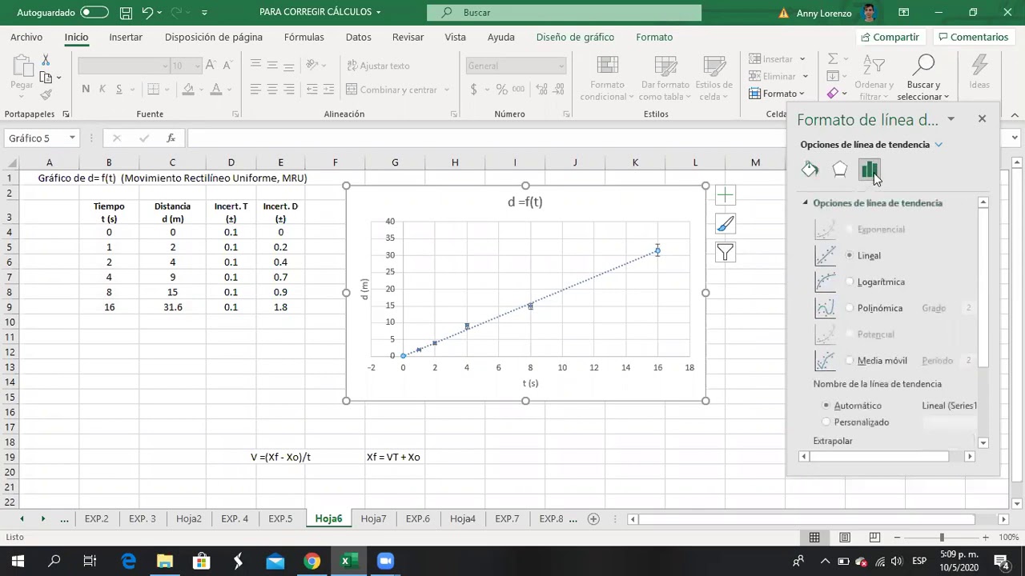This screenshot has height=576, width=1025.
Task: Click the Comentarios button
Action: (973, 37)
